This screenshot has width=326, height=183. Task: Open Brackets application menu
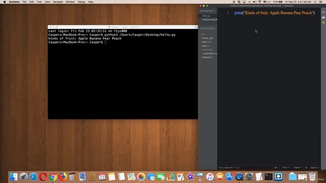pyautogui.click(x=14, y=2)
